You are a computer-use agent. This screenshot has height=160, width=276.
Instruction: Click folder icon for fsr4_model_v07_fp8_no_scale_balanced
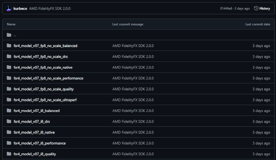coord(9,46)
